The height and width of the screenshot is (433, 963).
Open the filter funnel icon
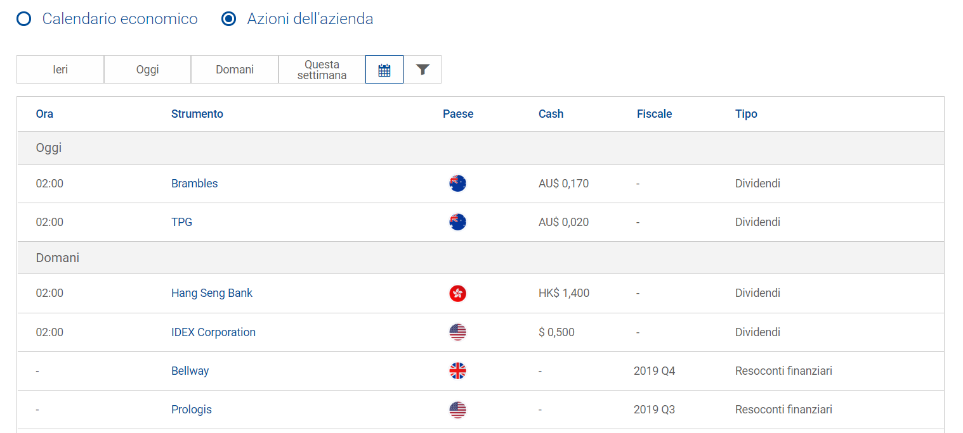click(x=423, y=70)
